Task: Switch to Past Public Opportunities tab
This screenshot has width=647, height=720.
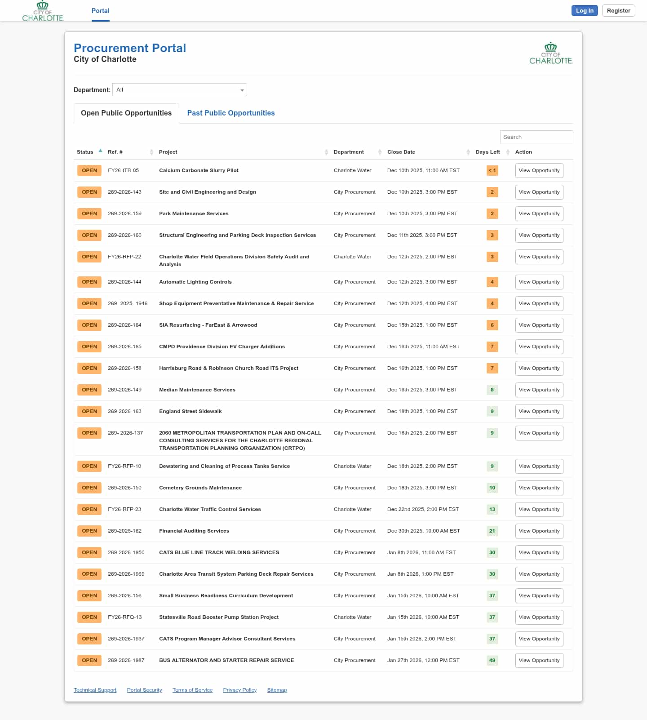Action: (231, 113)
